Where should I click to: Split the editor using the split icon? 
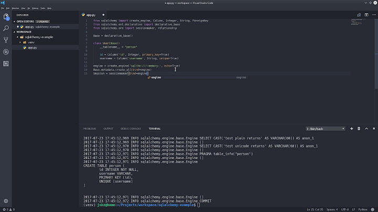(366, 15)
